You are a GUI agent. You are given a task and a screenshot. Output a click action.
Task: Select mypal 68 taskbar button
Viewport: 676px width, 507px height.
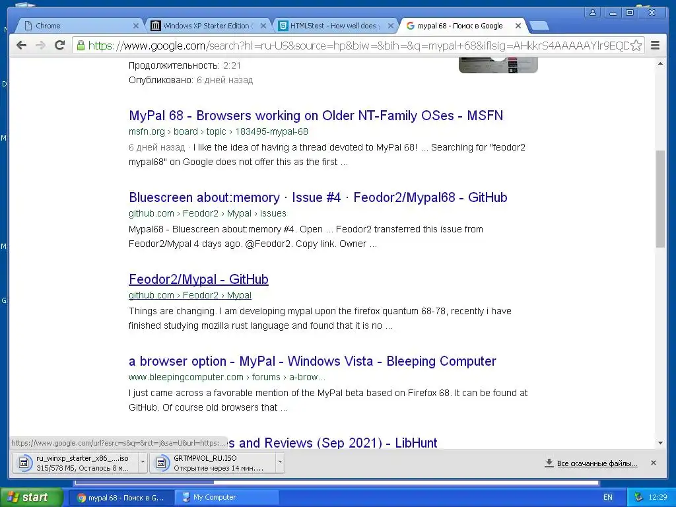point(121,498)
